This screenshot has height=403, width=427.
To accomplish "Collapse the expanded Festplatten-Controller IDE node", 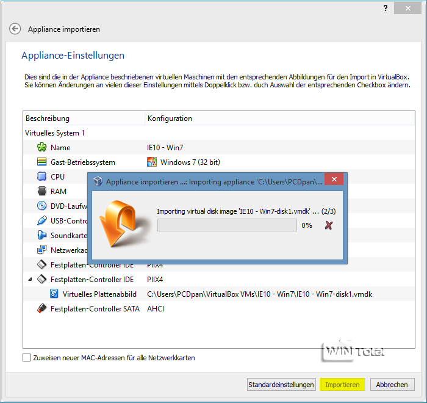I will 30,280.
